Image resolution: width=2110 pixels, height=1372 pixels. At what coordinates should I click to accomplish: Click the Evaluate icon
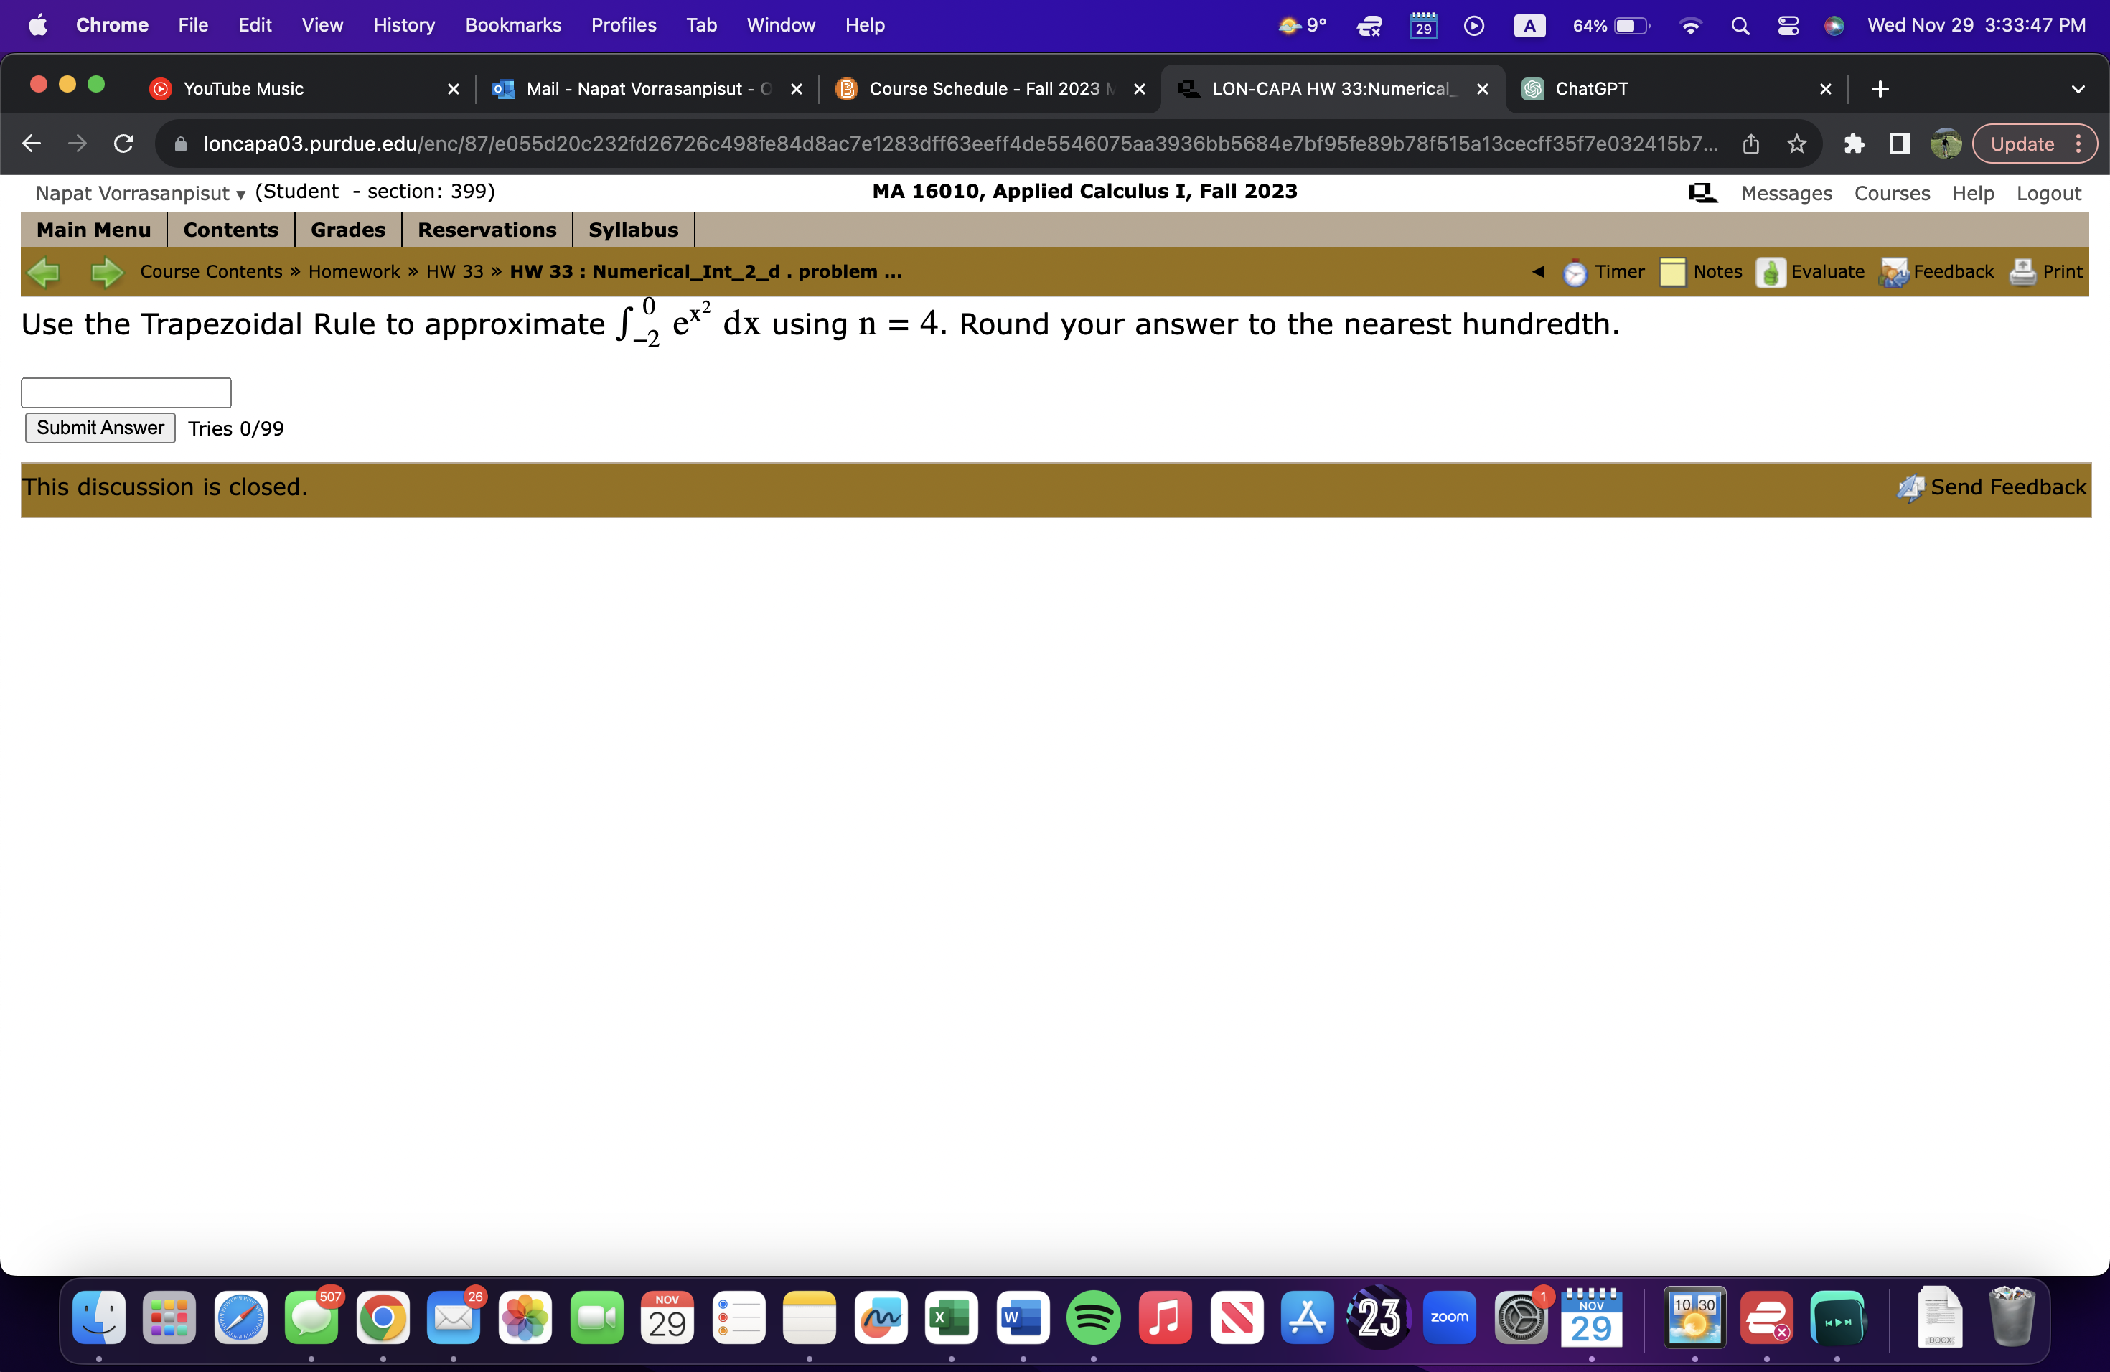click(1770, 272)
